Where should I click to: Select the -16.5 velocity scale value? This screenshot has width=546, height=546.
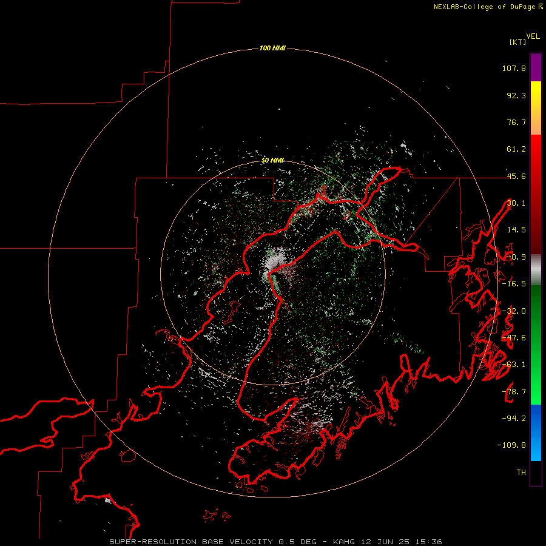tap(514, 284)
